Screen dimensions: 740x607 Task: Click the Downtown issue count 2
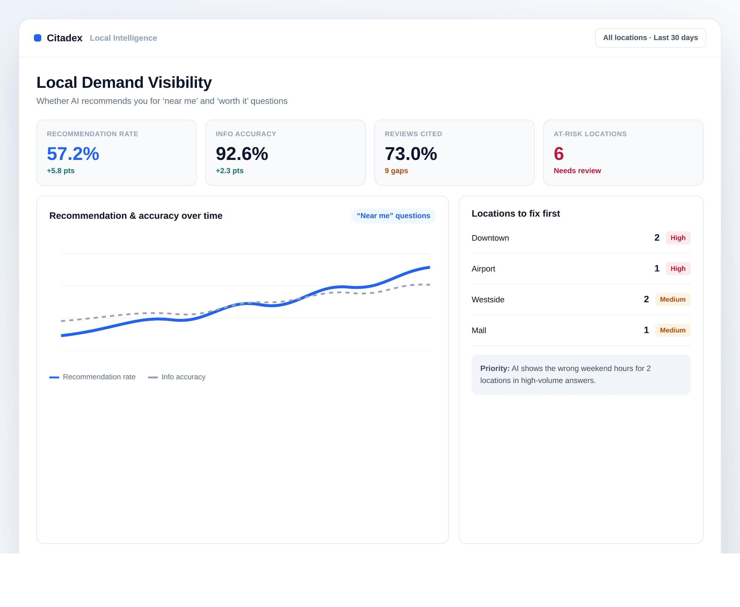click(x=657, y=238)
